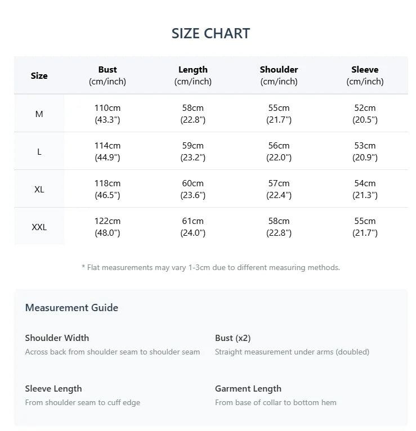
Task: Choose the XXL size row label
Action: (39, 227)
